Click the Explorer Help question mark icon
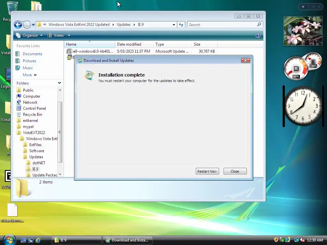The height and width of the screenshot is (245, 327). point(258,35)
